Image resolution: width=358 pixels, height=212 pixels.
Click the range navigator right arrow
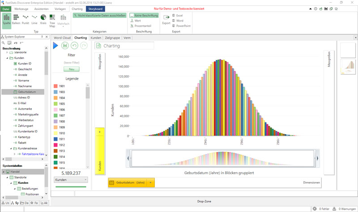pos(318,158)
